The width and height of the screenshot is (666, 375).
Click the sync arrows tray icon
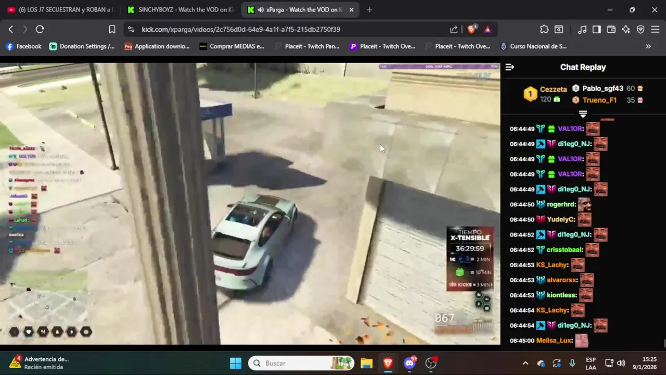pyautogui.click(x=557, y=363)
